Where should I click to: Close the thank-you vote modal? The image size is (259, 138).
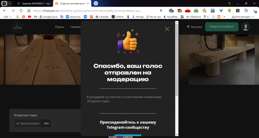(x=167, y=29)
